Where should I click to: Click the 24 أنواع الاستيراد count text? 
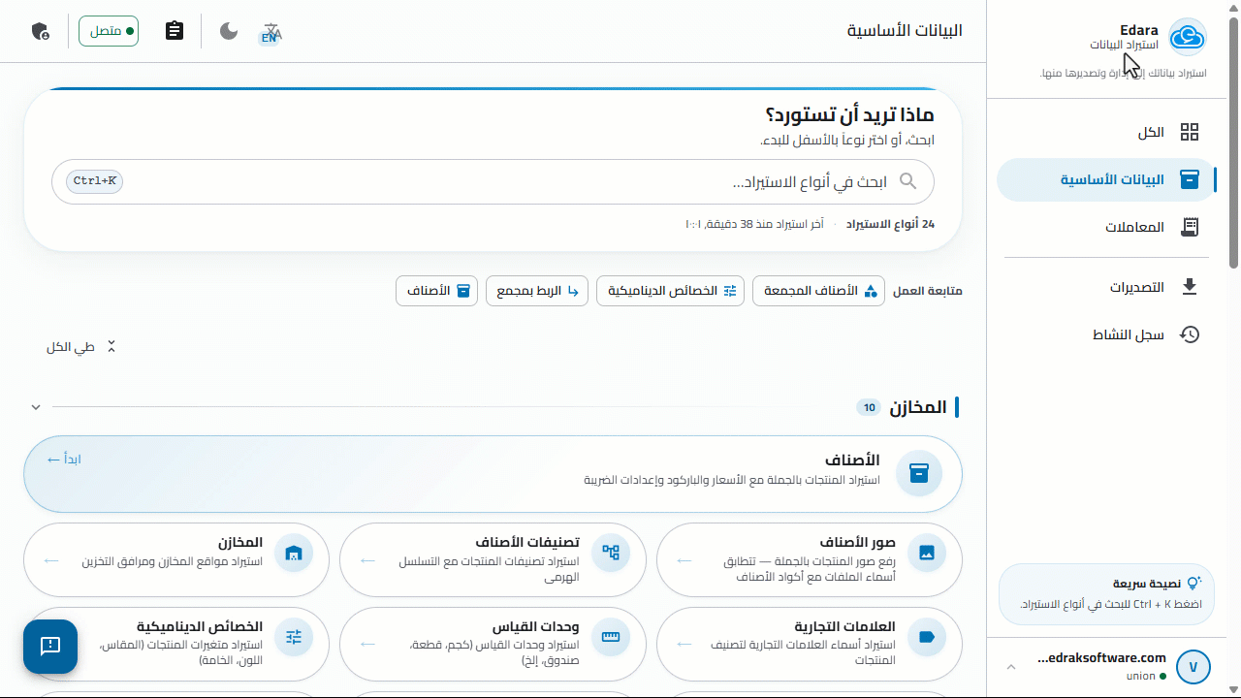pos(890,225)
